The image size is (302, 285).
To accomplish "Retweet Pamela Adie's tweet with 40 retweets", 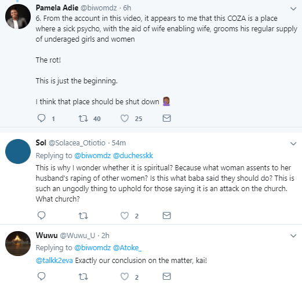I will pos(83,118).
